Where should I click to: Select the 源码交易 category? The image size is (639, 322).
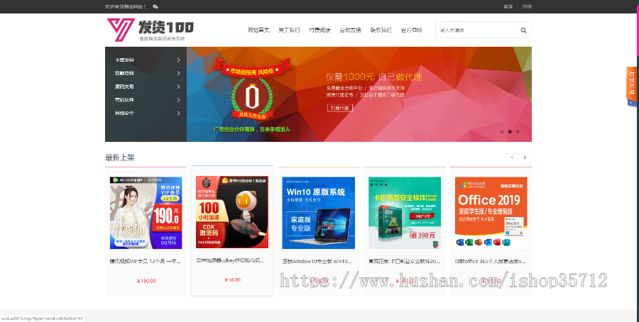(x=124, y=87)
